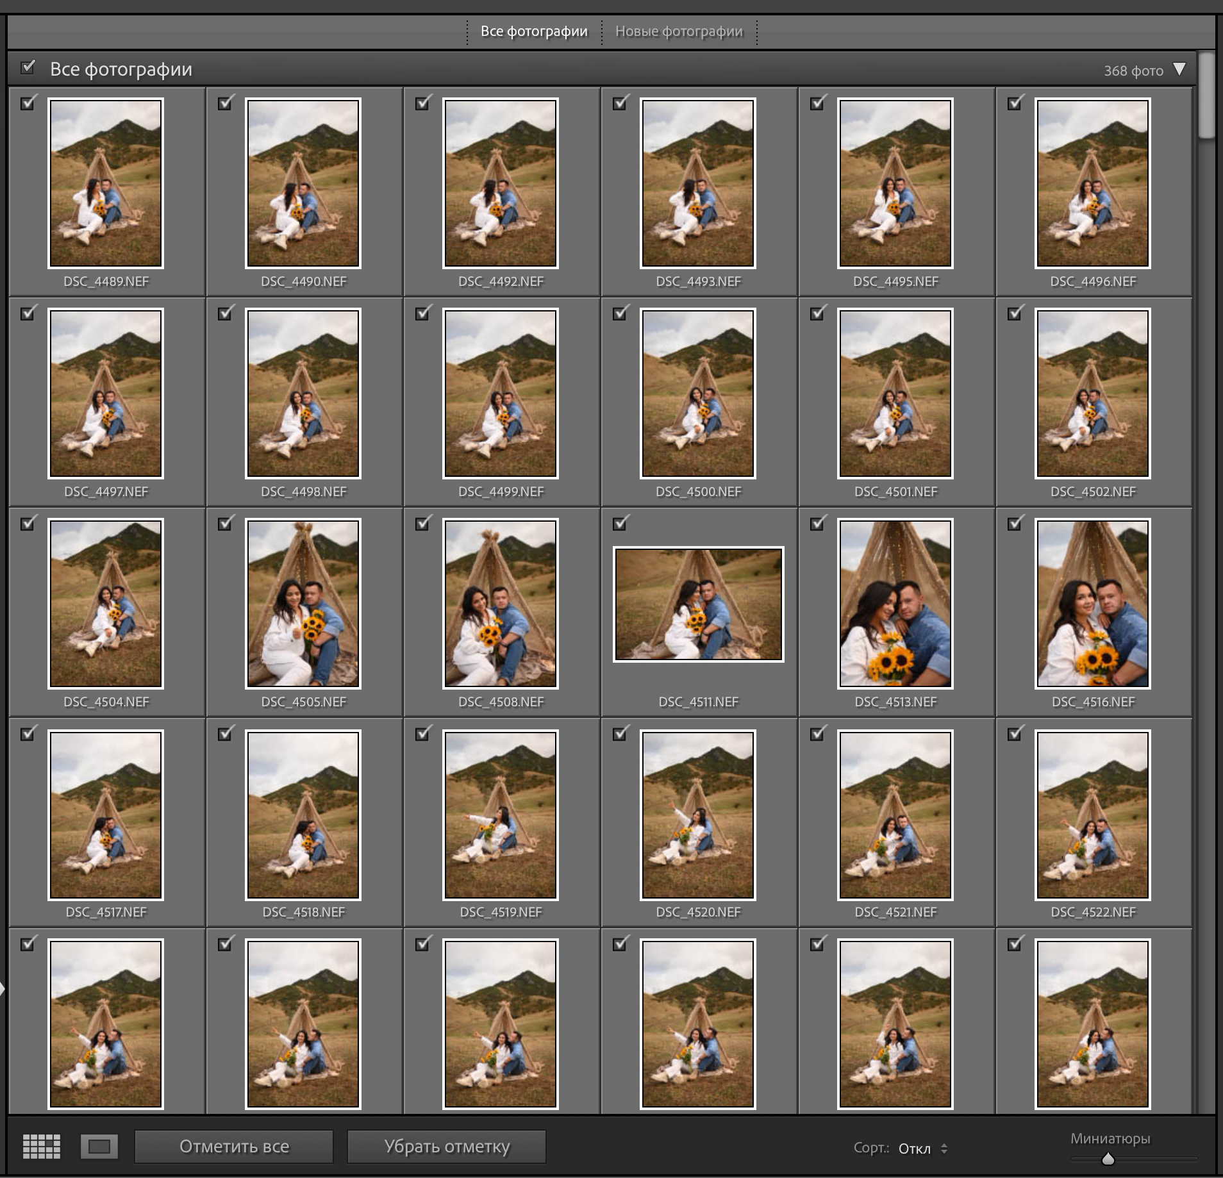
Task: Switch to grid view mode
Action: (x=42, y=1147)
